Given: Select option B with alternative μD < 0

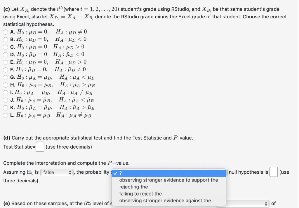Looking at the screenshot, I should point(5,39).
